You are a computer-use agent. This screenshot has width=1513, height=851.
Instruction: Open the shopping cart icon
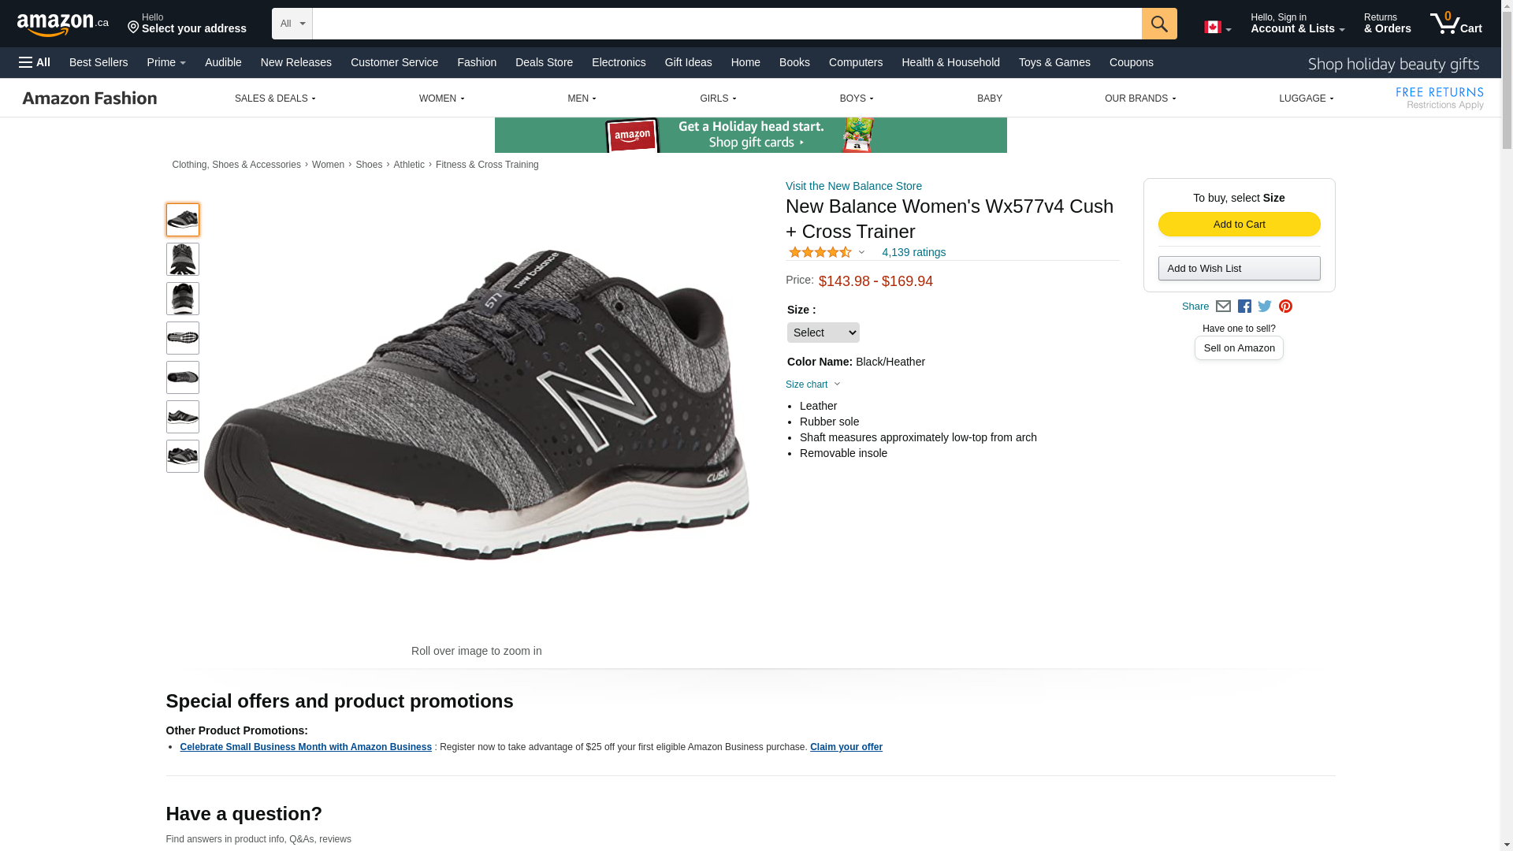(1455, 24)
